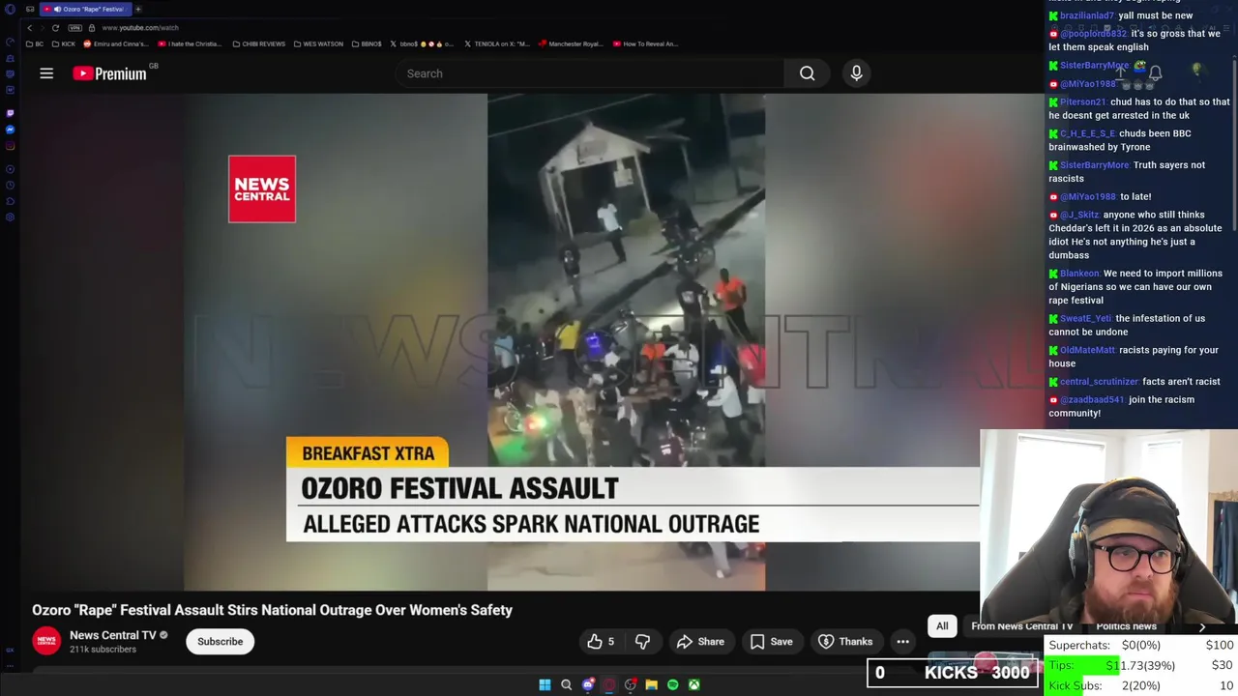Select the 'From News Central TV' chip
Viewport: 1238px width, 696px height.
pos(1021,626)
